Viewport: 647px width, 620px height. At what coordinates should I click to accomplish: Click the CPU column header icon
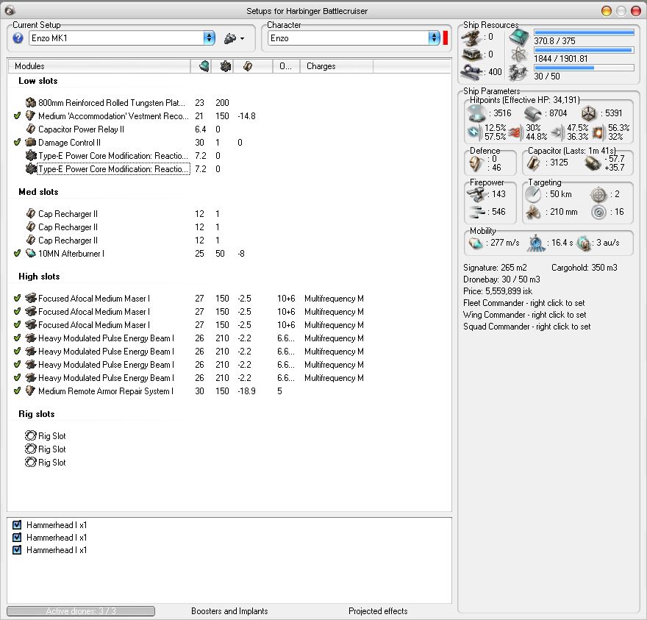point(204,66)
